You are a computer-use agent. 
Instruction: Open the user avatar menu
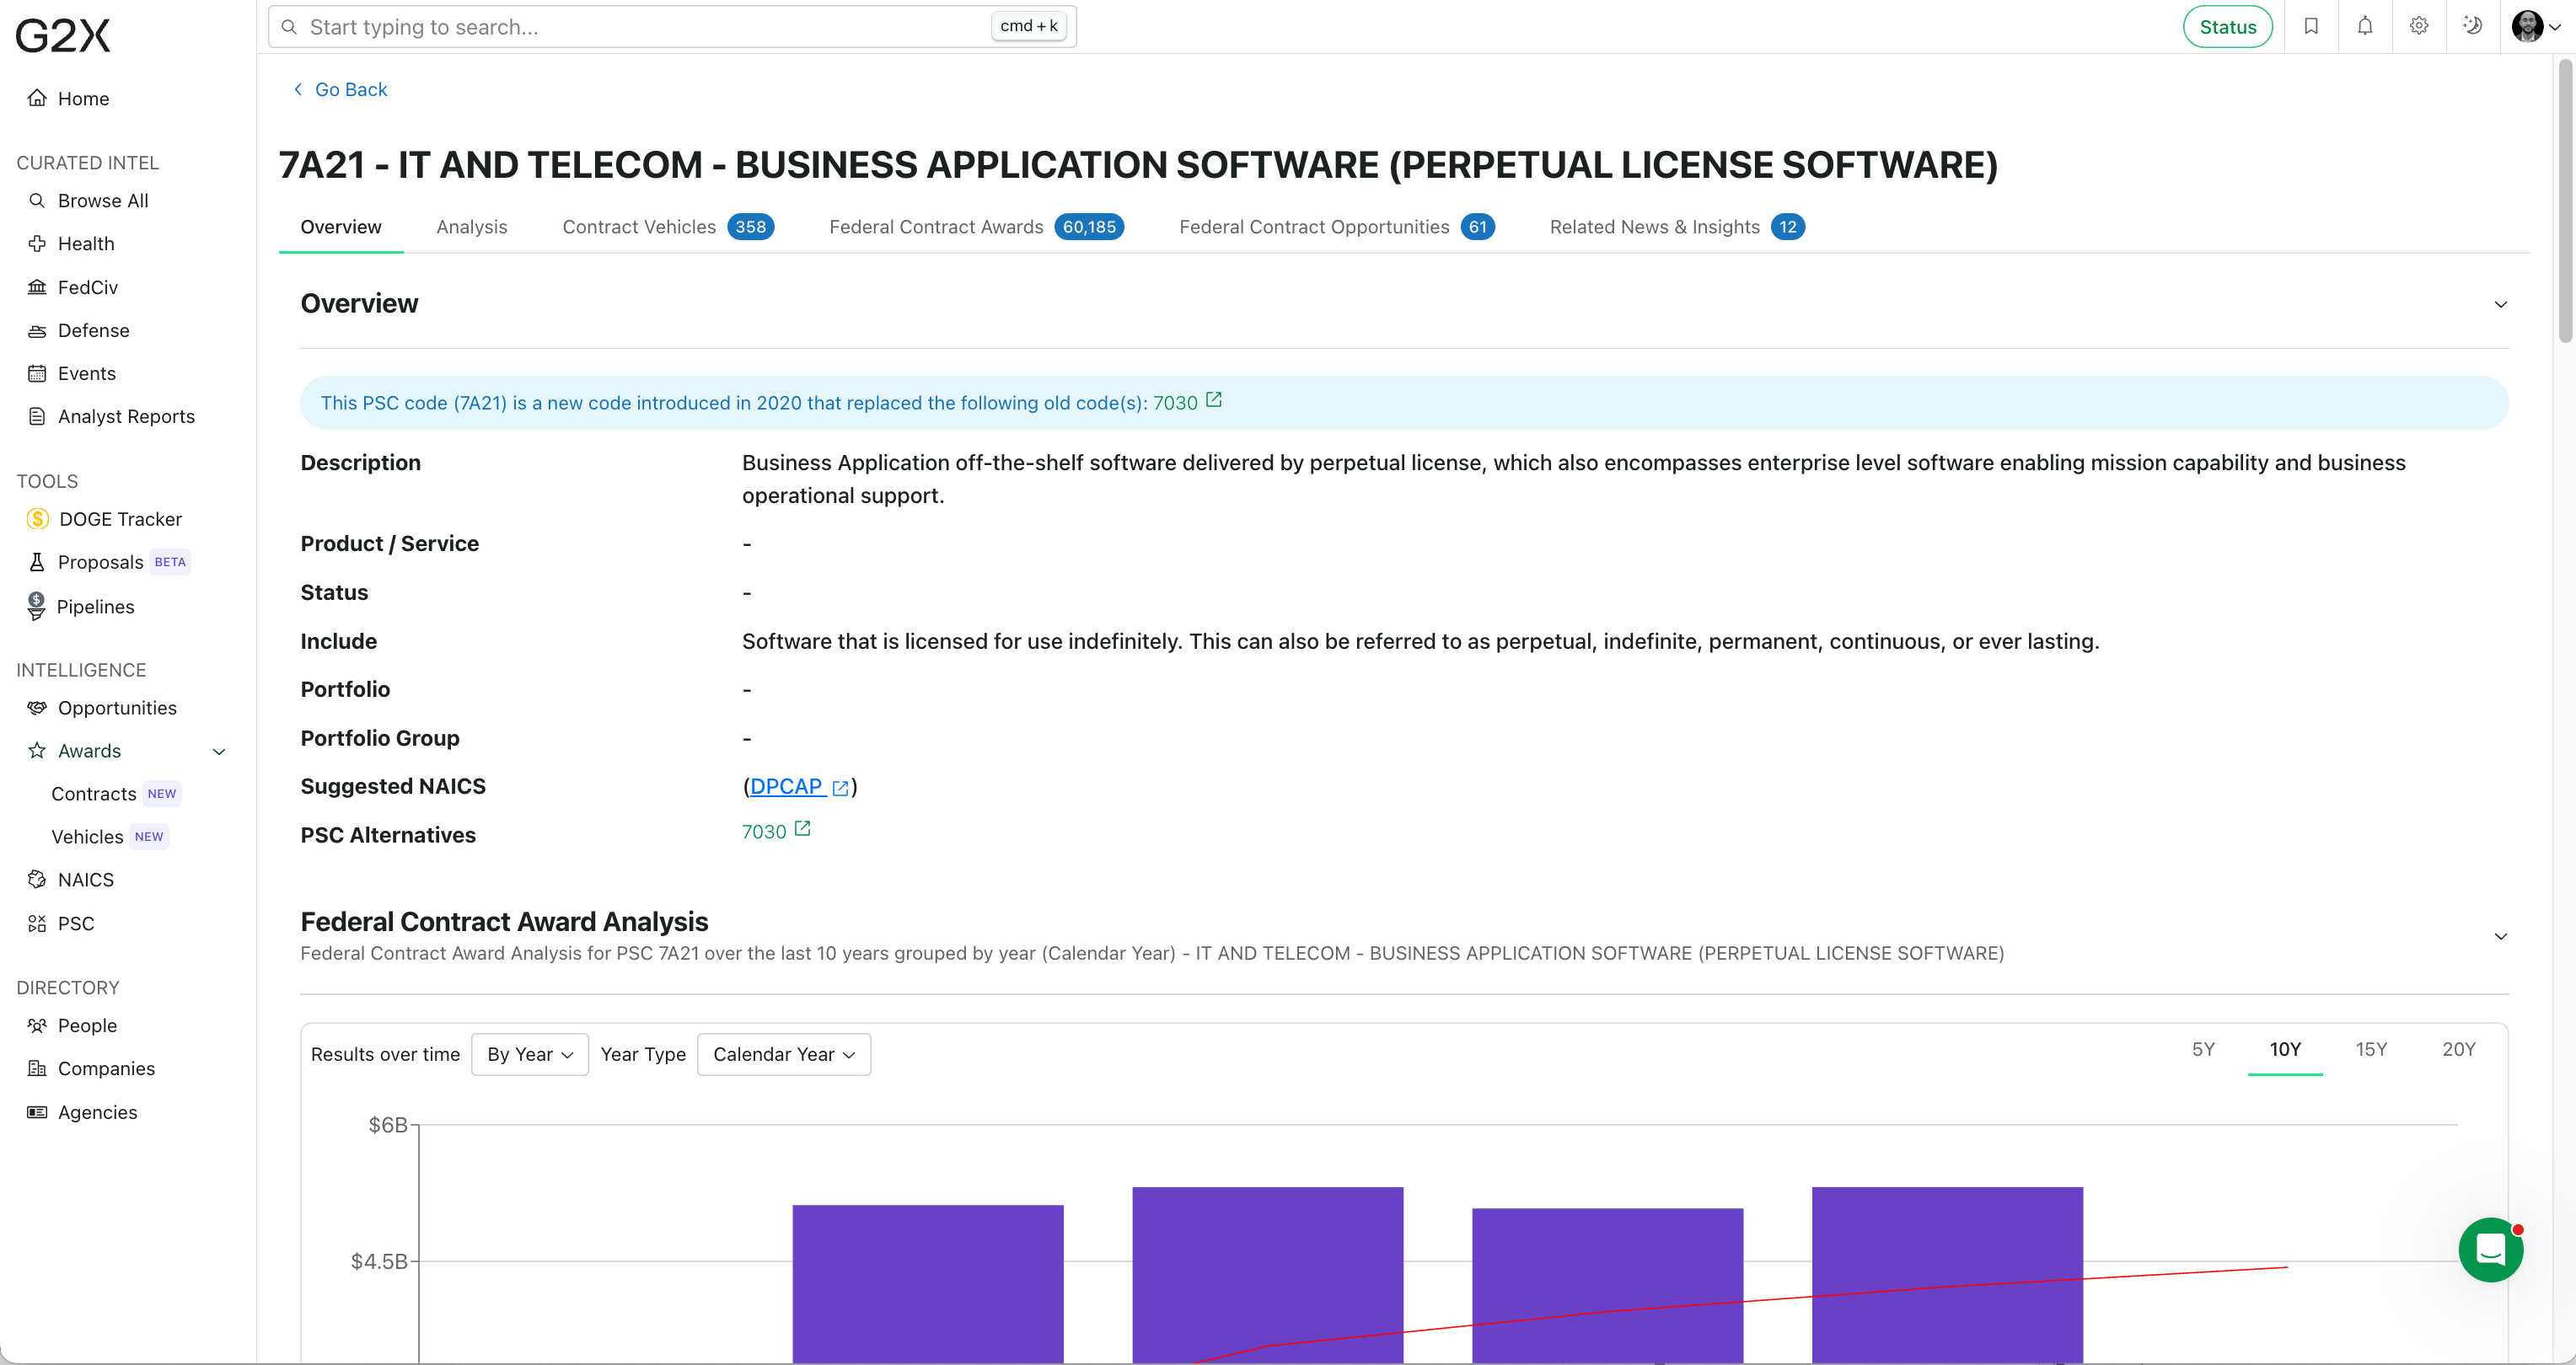(2536, 26)
